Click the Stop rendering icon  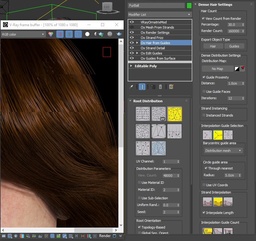point(110,34)
